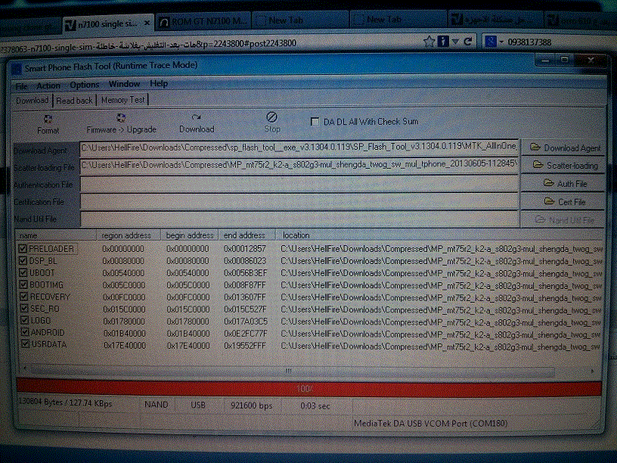Sort by end address column header
Image resolution: width=617 pixels, height=463 pixels.
tap(246, 235)
